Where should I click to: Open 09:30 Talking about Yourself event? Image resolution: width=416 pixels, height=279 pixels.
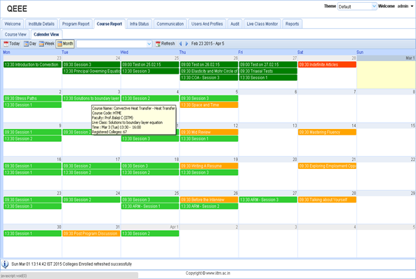coord(327,200)
